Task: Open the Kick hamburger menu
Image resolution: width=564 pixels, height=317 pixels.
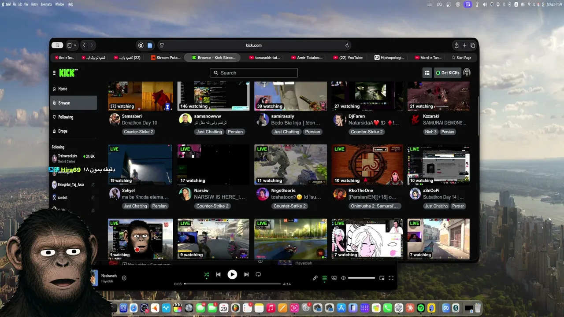Action: pos(54,73)
